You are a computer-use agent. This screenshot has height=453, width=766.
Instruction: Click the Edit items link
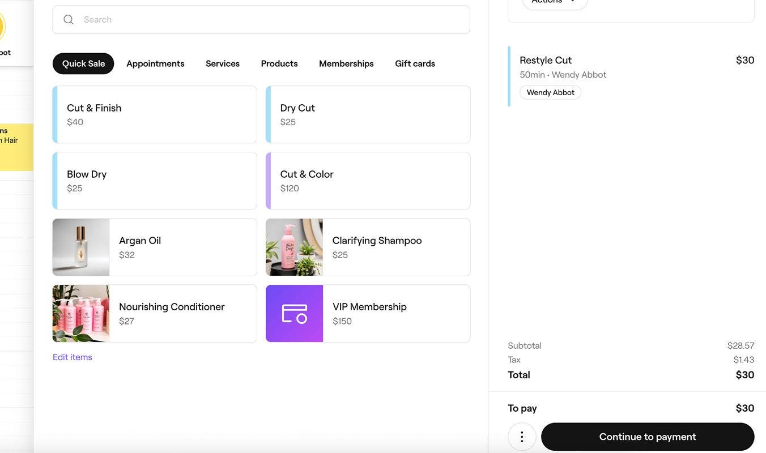coord(72,357)
